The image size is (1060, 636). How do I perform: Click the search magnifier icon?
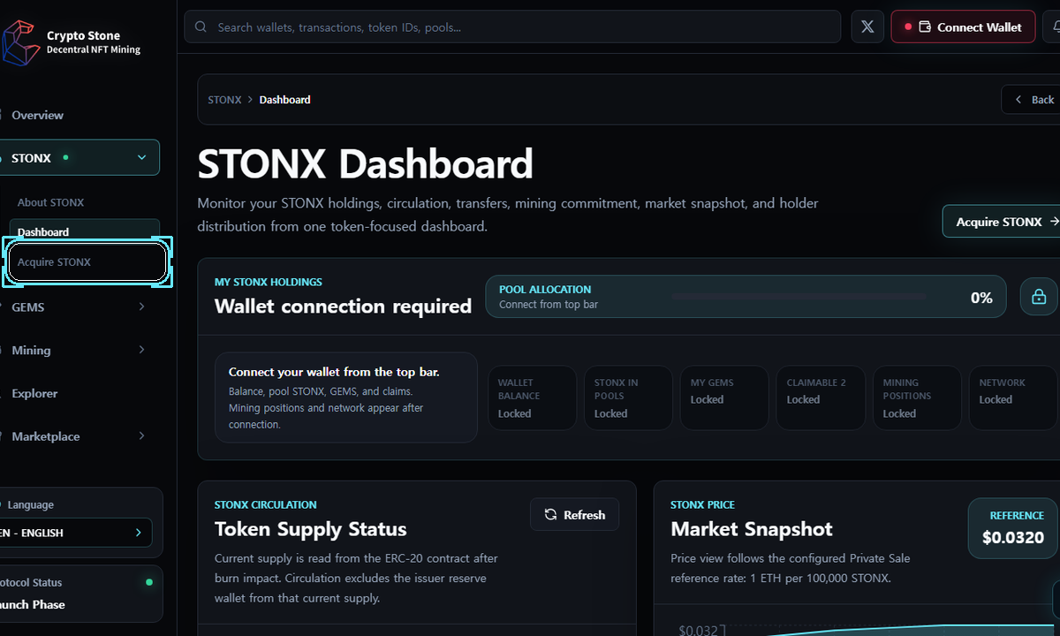pos(201,27)
